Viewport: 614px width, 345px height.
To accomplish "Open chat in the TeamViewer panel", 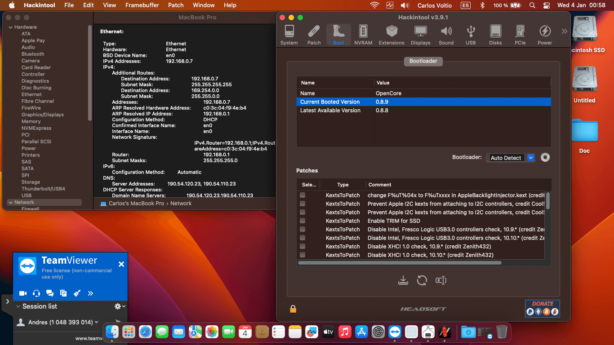I will tap(50, 293).
